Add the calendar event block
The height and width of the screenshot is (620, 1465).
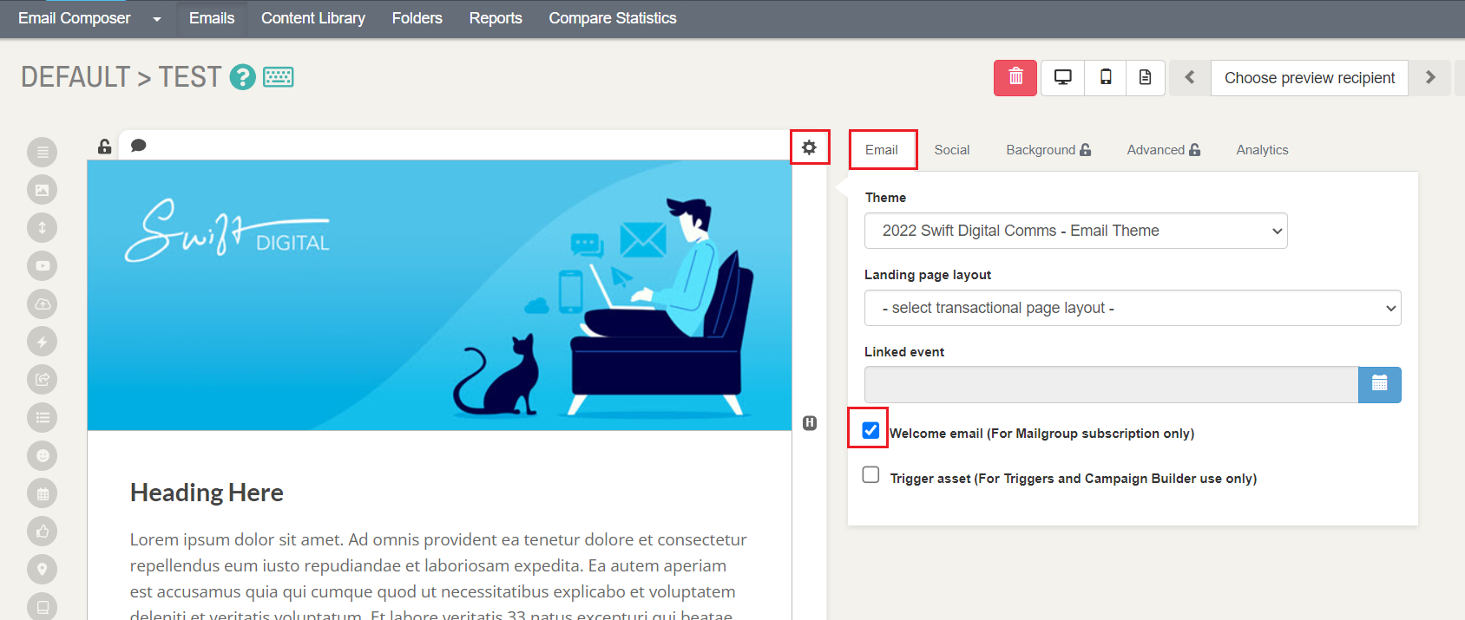pyautogui.click(x=42, y=493)
